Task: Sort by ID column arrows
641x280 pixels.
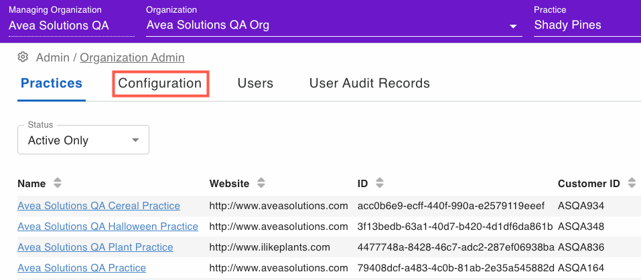Action: pyautogui.click(x=380, y=183)
